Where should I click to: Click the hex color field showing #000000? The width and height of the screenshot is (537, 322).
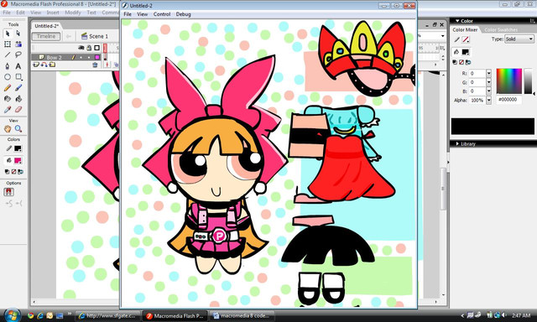[509, 100]
